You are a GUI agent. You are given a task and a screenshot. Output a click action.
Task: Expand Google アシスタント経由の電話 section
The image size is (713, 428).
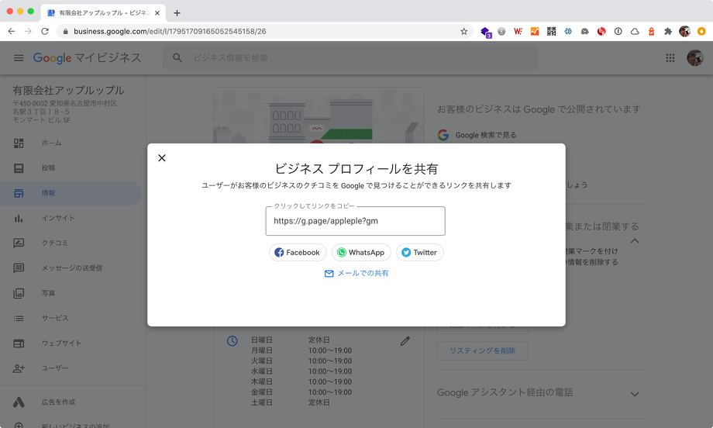click(634, 394)
